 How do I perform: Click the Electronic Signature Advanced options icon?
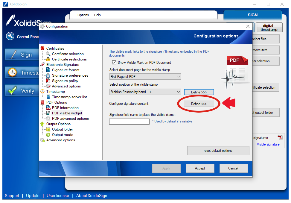(x=48, y=86)
